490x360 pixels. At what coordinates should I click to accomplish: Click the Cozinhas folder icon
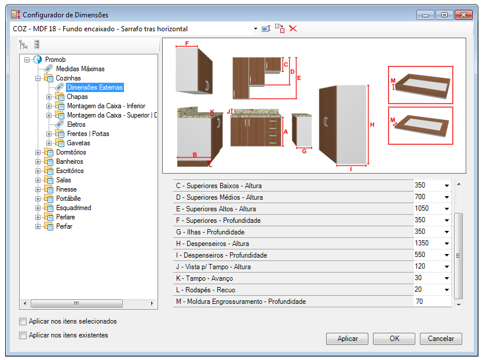click(49, 78)
